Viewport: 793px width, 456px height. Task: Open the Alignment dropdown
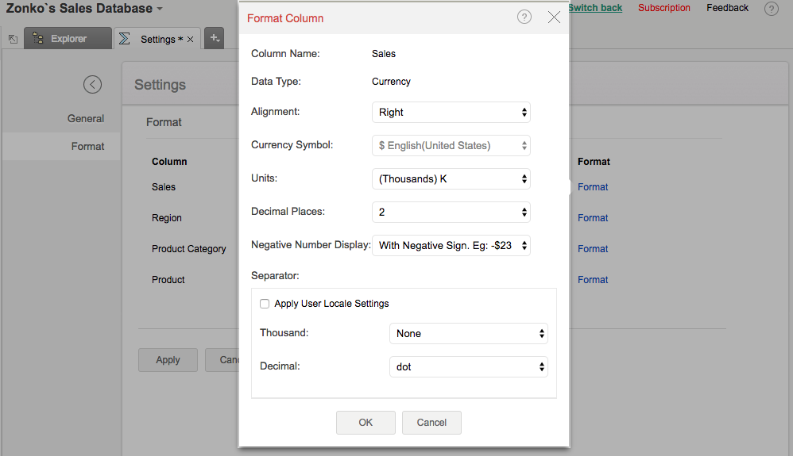451,113
